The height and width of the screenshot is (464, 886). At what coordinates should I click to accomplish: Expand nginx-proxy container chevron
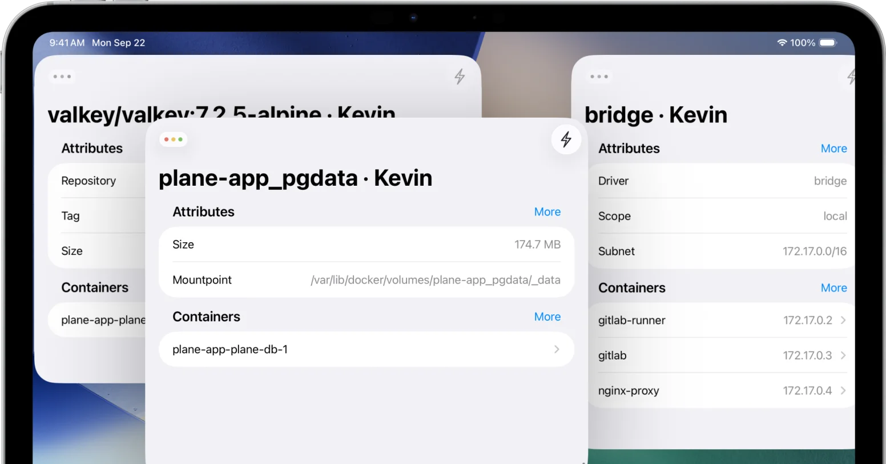point(843,391)
